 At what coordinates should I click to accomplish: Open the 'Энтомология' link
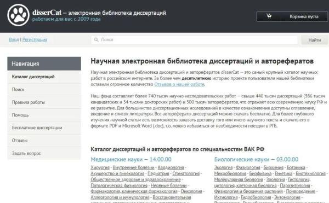[x=287, y=198]
